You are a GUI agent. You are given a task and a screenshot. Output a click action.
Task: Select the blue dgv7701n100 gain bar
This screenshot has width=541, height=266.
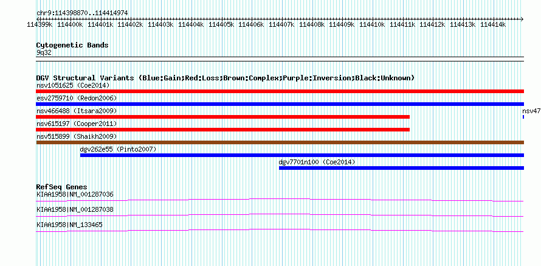[x=401, y=168]
